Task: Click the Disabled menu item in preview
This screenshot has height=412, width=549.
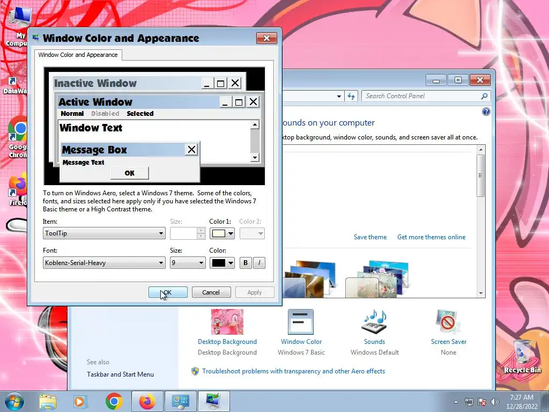Action: 105,114
